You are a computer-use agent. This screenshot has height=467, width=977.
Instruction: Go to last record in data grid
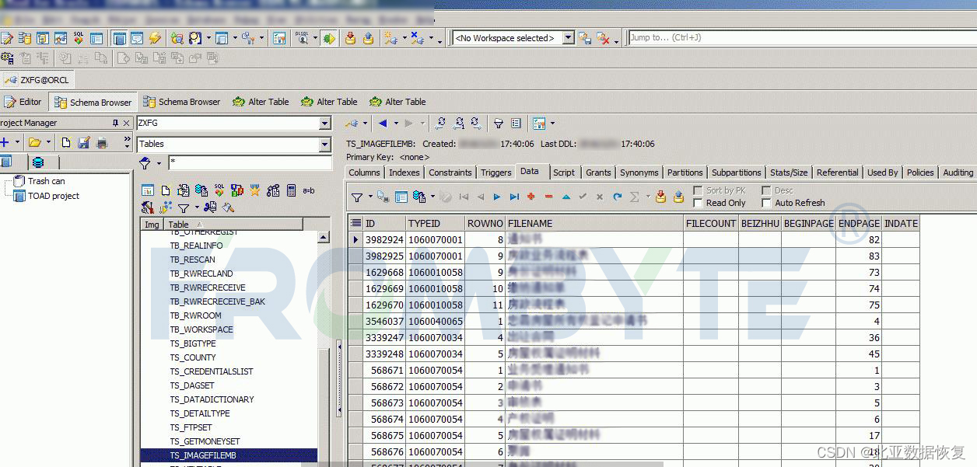point(514,197)
